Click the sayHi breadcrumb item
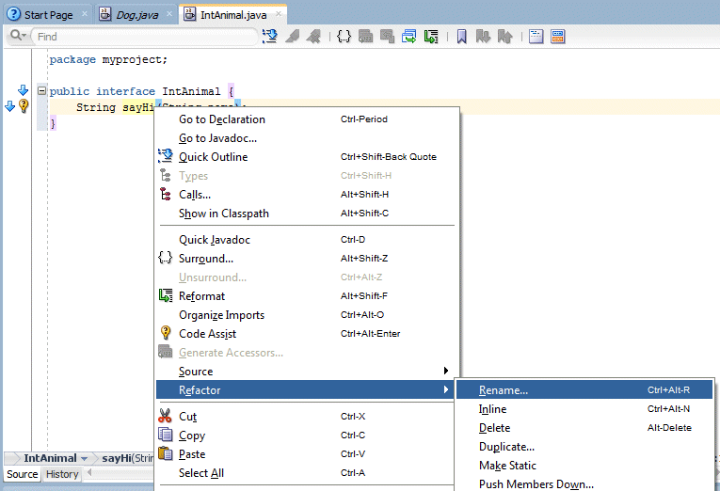Image resolution: width=720 pixels, height=491 pixels. [x=127, y=458]
